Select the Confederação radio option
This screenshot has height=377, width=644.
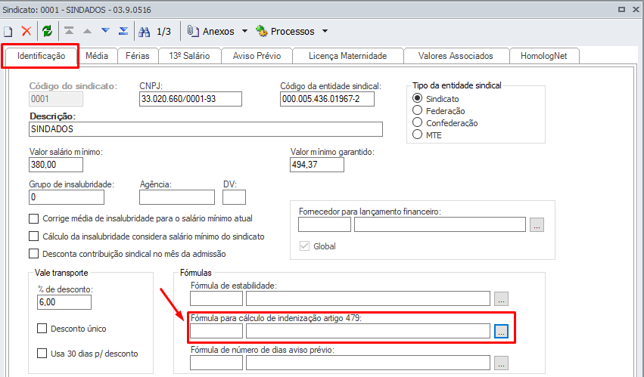pos(417,122)
